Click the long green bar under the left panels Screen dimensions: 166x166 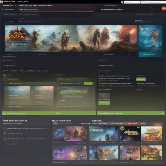tap(49, 113)
